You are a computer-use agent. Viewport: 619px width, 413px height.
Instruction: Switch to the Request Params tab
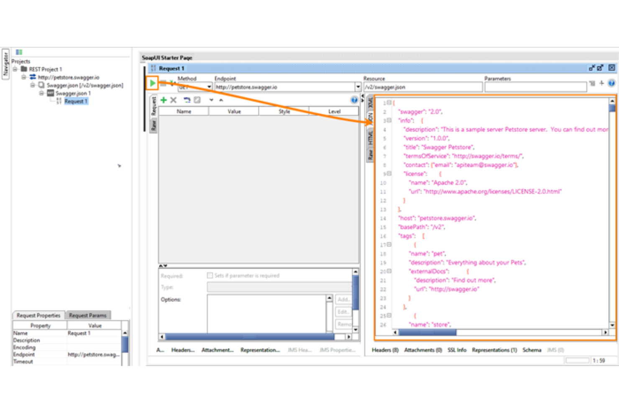coord(87,316)
